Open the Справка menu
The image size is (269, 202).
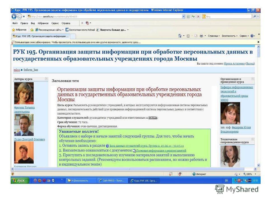pos(66,23)
